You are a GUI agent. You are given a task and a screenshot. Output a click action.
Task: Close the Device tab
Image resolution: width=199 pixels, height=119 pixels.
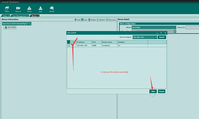tap(38, 16)
